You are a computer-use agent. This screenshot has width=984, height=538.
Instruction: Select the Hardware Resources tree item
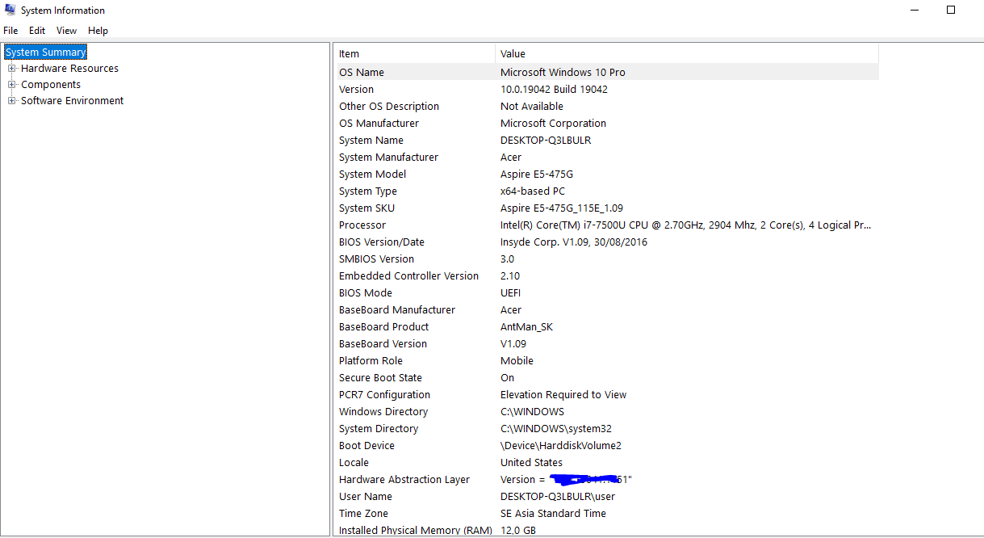[x=69, y=69]
